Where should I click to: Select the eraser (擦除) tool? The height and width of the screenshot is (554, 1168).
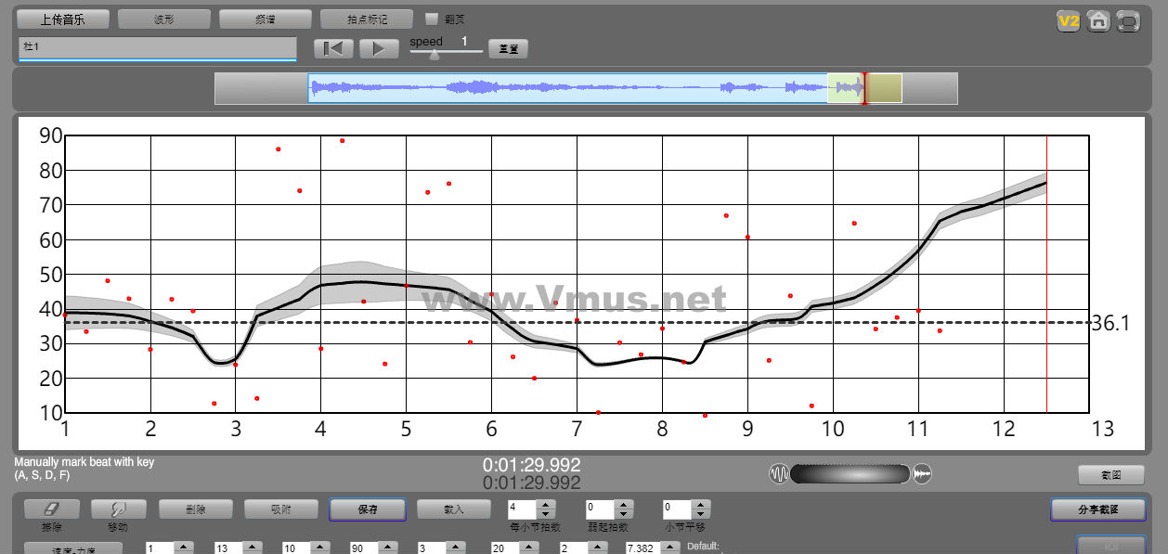[52, 509]
